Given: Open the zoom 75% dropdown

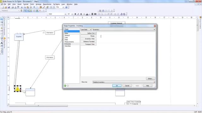Looking at the screenshot, I should point(63,7).
